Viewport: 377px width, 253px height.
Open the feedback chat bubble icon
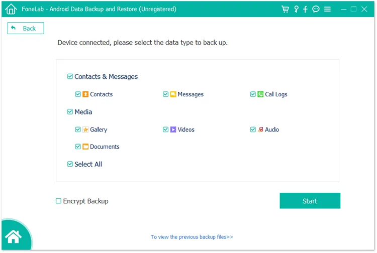coord(316,9)
